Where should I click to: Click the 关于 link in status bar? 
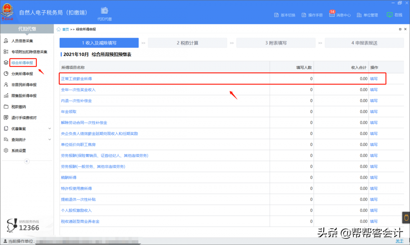[399, 241]
